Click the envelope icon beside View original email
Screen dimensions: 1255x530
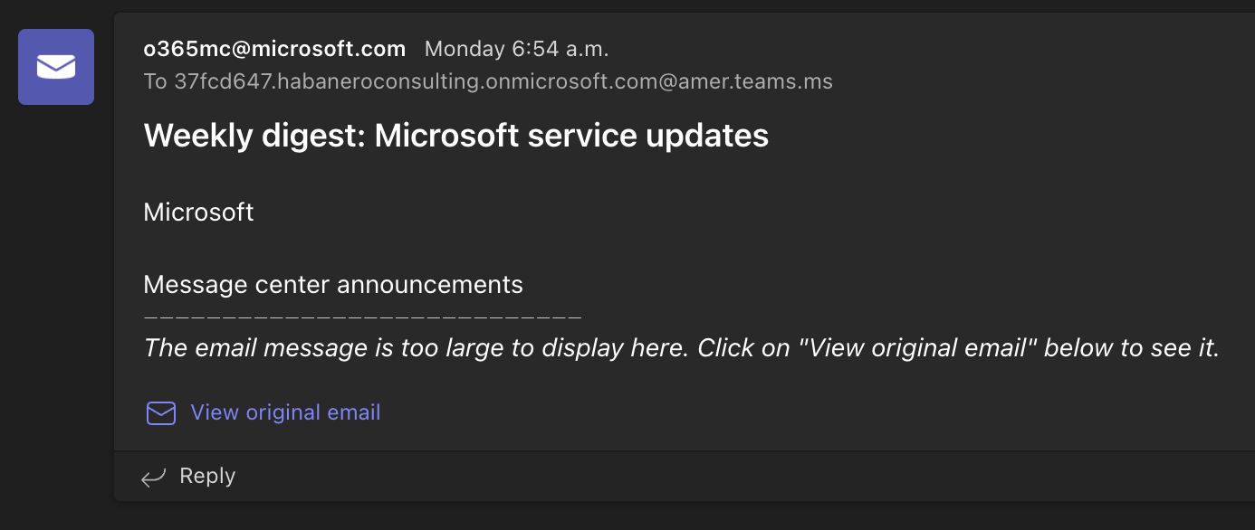(x=161, y=413)
